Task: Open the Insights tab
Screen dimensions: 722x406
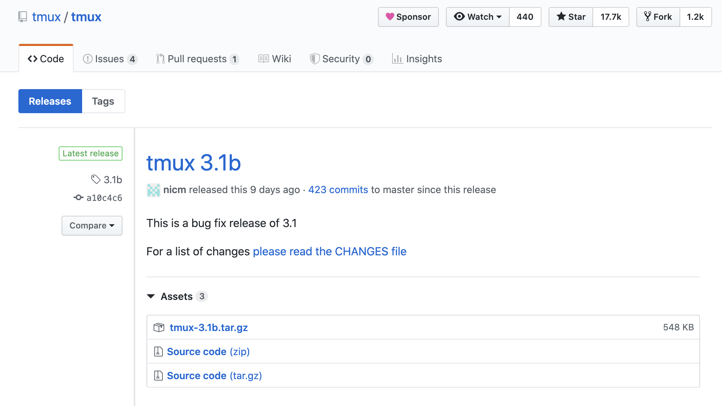Action: click(417, 59)
